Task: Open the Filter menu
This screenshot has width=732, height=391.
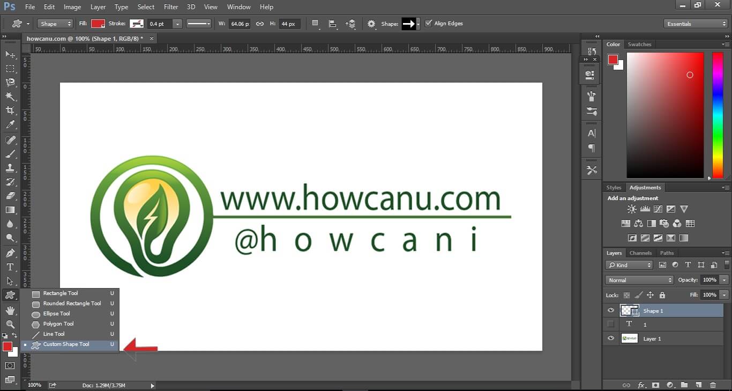Action: coord(171,7)
